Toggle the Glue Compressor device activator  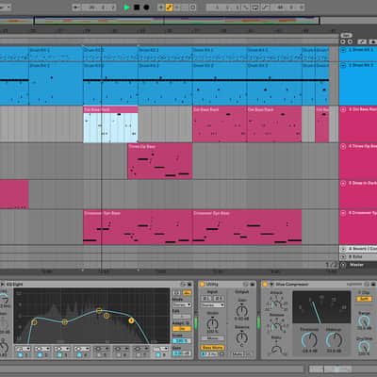click(x=265, y=284)
